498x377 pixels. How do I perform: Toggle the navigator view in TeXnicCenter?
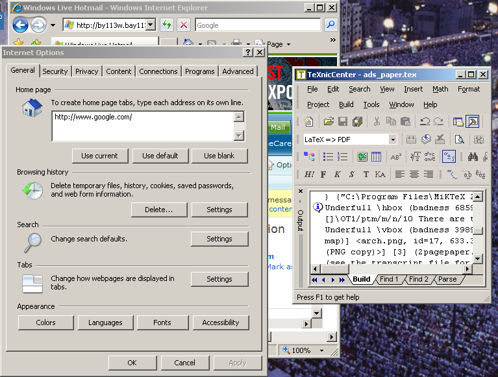coord(458,121)
